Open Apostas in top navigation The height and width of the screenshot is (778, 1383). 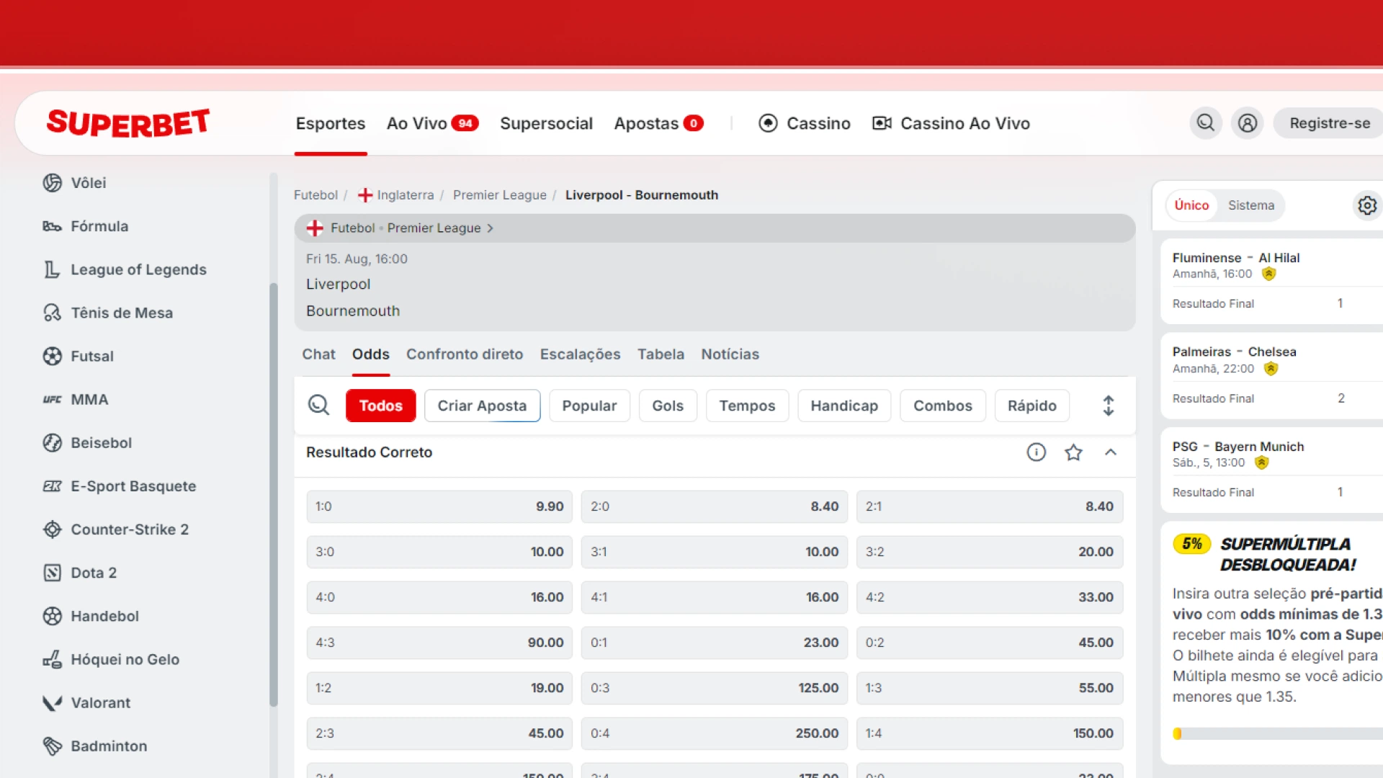coord(658,123)
